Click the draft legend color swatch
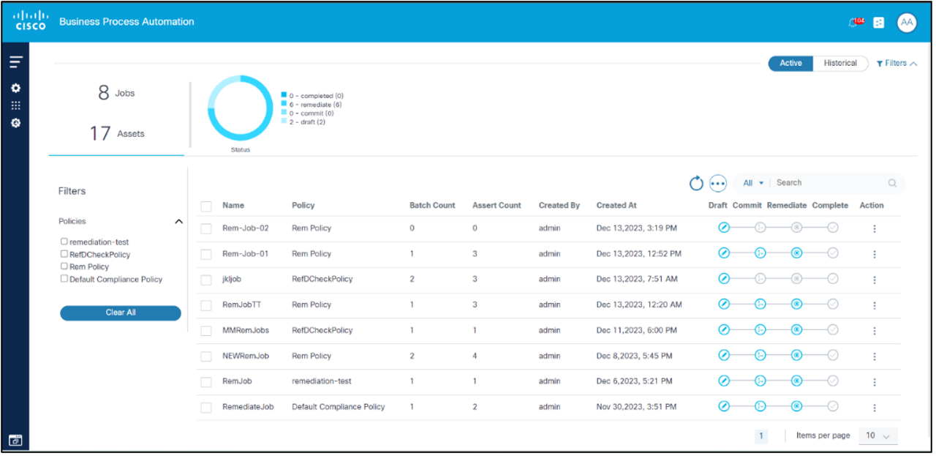 (x=284, y=122)
